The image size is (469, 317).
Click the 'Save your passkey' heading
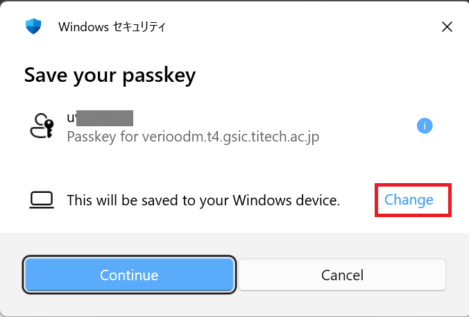(x=110, y=75)
